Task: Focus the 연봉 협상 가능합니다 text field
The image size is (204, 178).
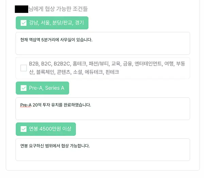Action: [x=103, y=150]
